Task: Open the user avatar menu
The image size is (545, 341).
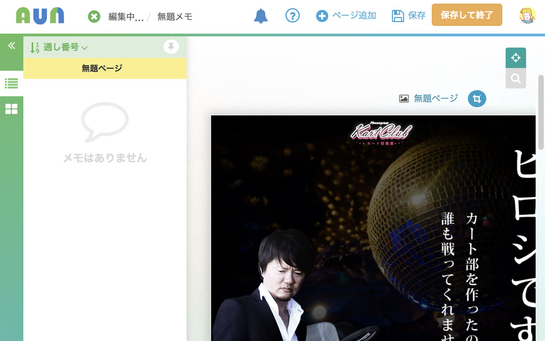Action: (528, 16)
